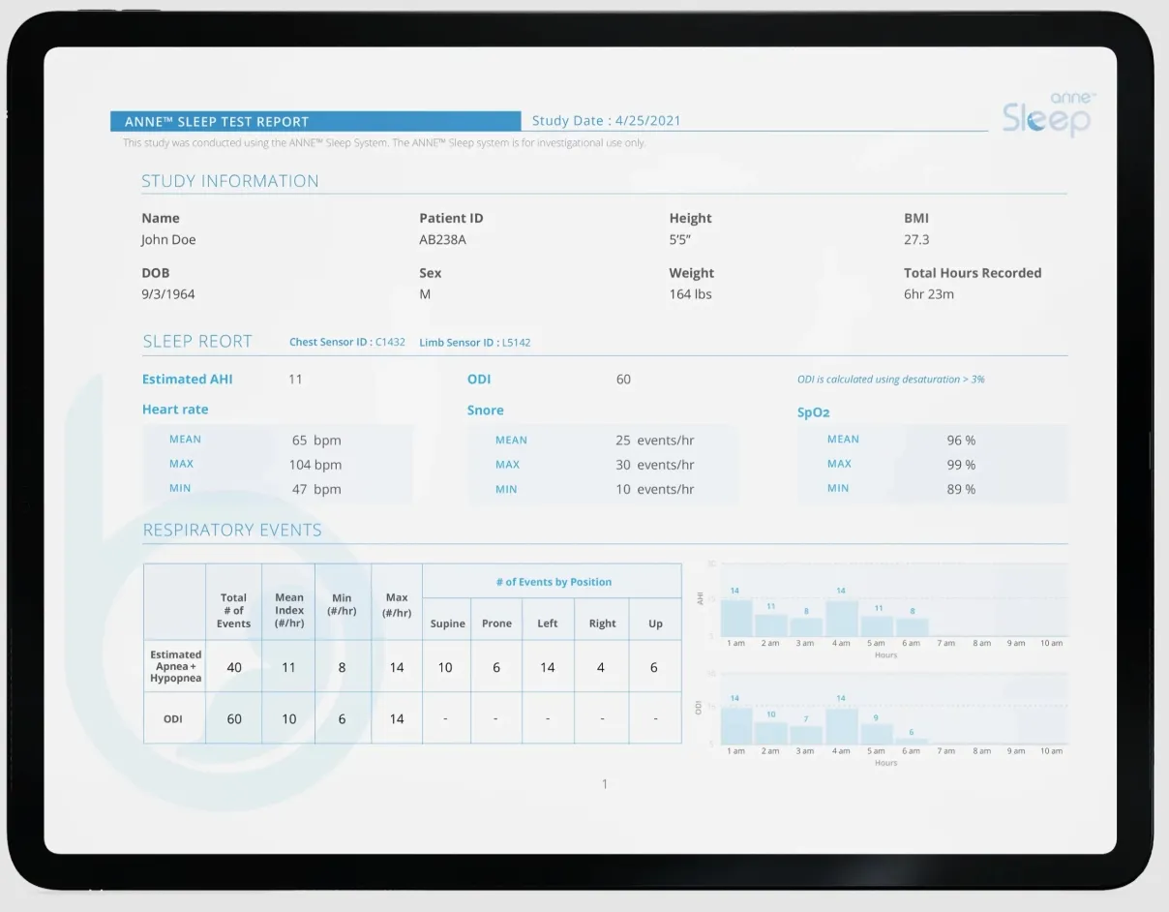Select ODI row total events cell 60
The height and width of the screenshot is (912, 1169).
point(233,719)
